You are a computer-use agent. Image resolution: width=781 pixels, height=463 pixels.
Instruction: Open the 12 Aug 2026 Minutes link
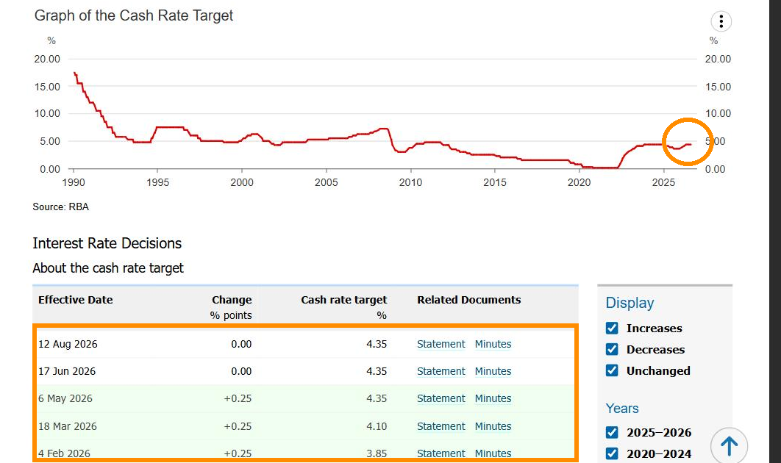tap(493, 344)
